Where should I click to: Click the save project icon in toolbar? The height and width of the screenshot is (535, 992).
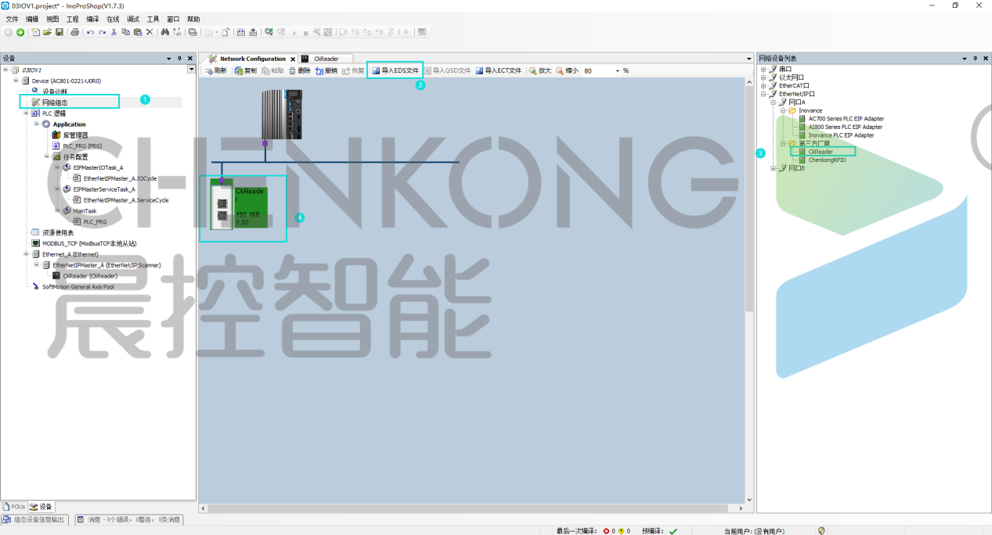[x=59, y=32]
